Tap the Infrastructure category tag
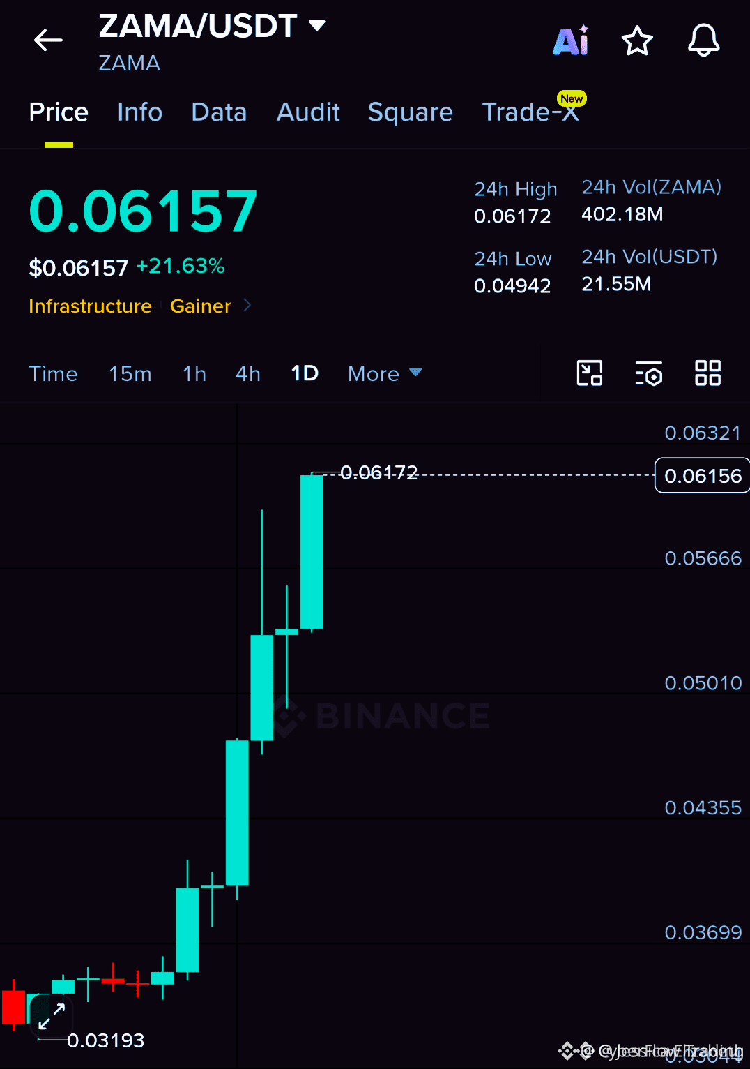Viewport: 750px width, 1069px height. pos(90,306)
